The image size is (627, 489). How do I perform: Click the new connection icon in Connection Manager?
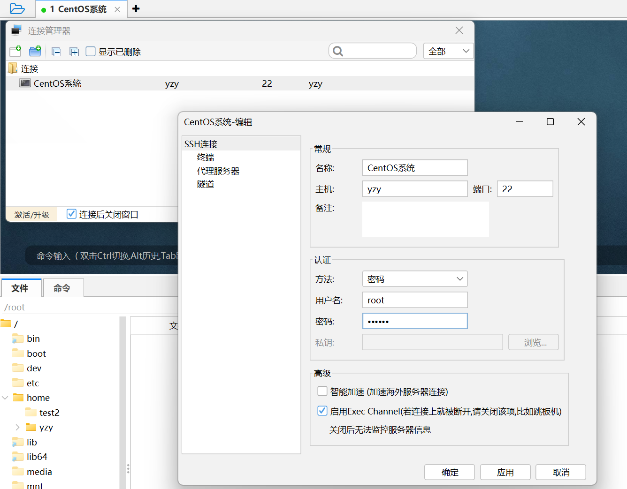point(15,51)
